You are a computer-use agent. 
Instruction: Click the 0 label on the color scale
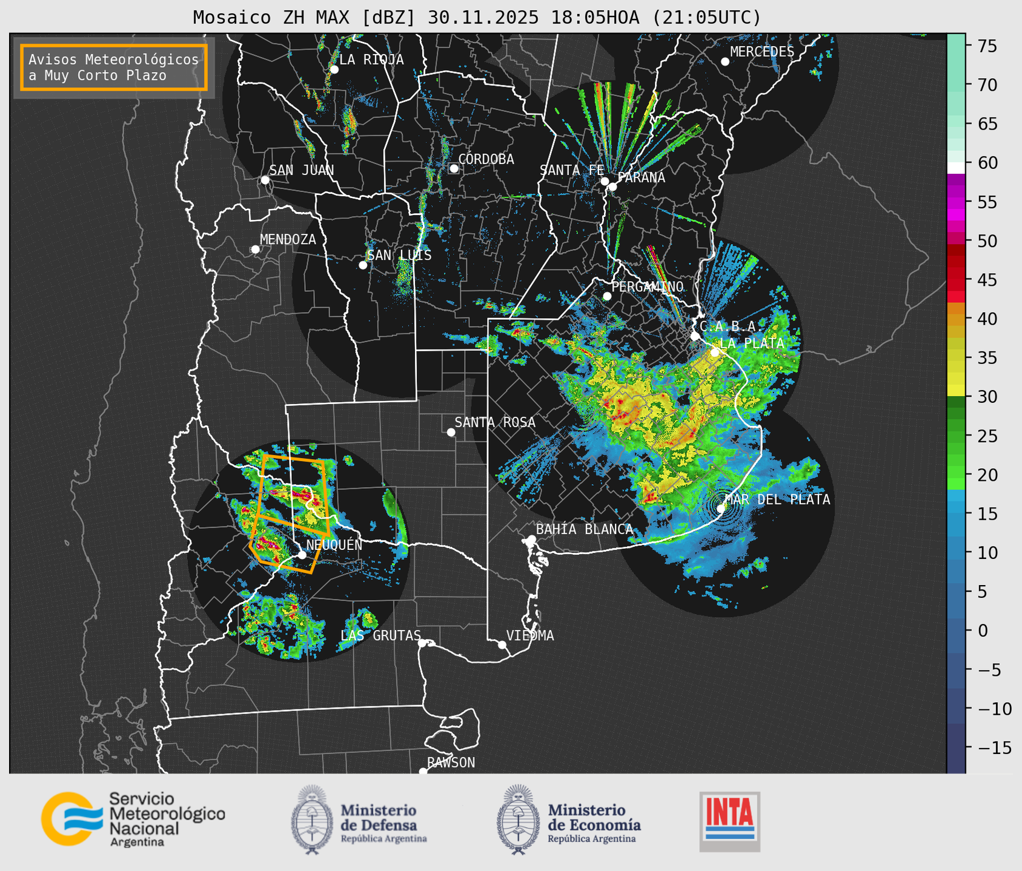pyautogui.click(x=983, y=631)
